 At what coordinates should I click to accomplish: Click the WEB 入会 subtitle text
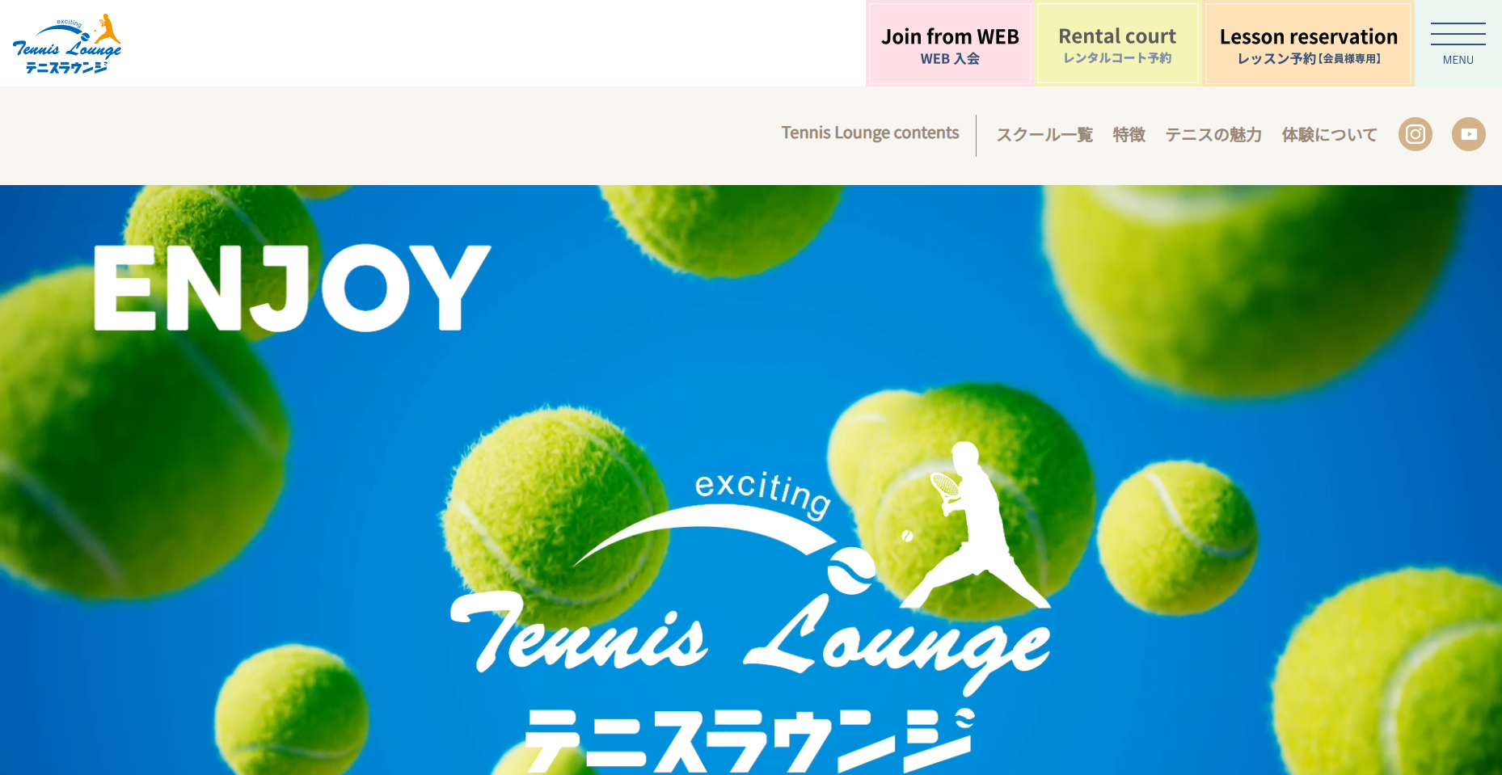click(x=950, y=59)
